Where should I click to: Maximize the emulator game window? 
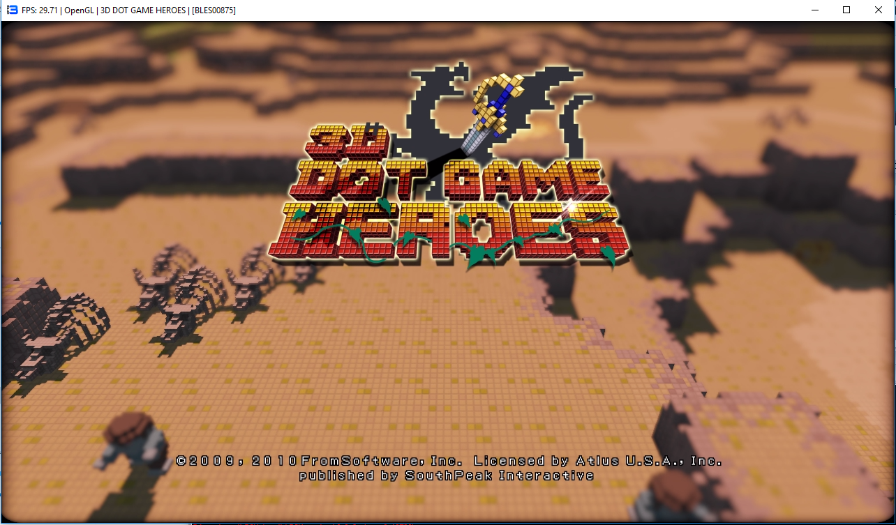pyautogui.click(x=846, y=10)
